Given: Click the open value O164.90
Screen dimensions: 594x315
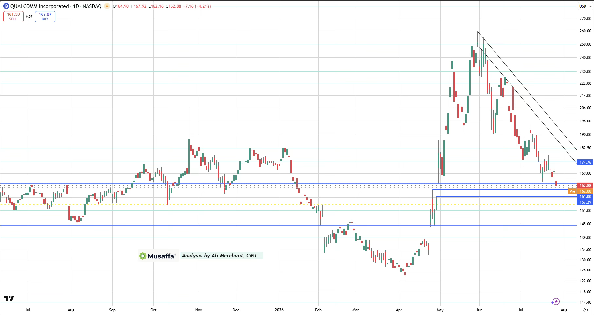Looking at the screenshot, I should click(120, 6).
